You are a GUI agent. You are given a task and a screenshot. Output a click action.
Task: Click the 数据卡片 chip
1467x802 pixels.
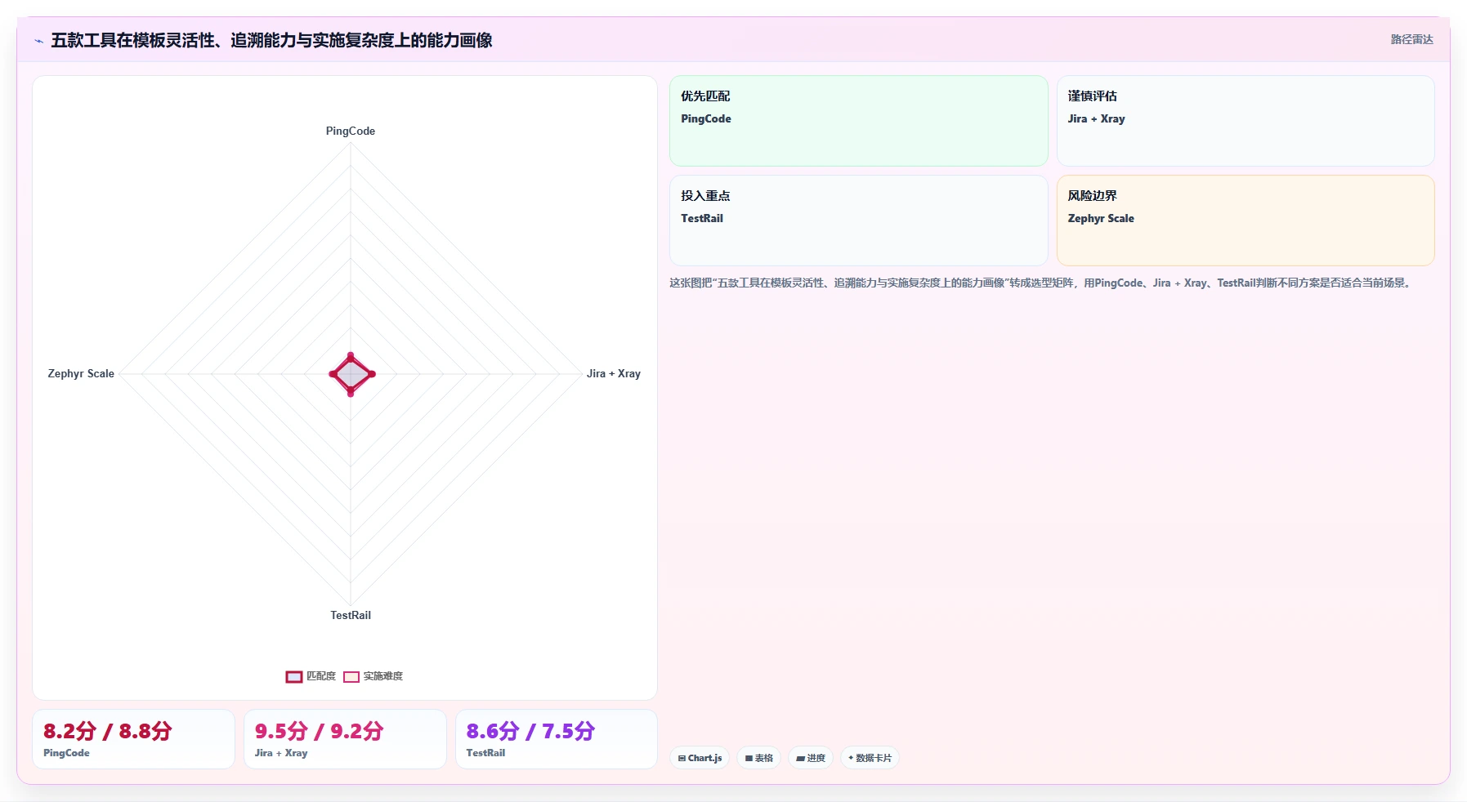point(870,758)
